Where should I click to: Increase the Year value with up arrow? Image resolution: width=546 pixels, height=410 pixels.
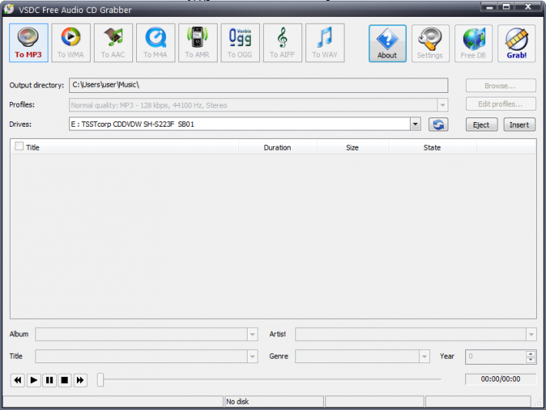tap(531, 353)
